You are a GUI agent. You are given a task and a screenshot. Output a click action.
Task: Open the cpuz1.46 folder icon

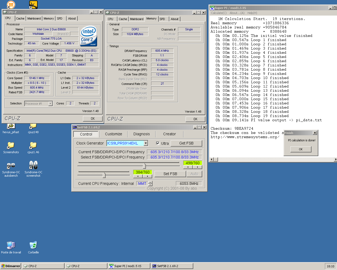pyautogui.click(x=33, y=148)
